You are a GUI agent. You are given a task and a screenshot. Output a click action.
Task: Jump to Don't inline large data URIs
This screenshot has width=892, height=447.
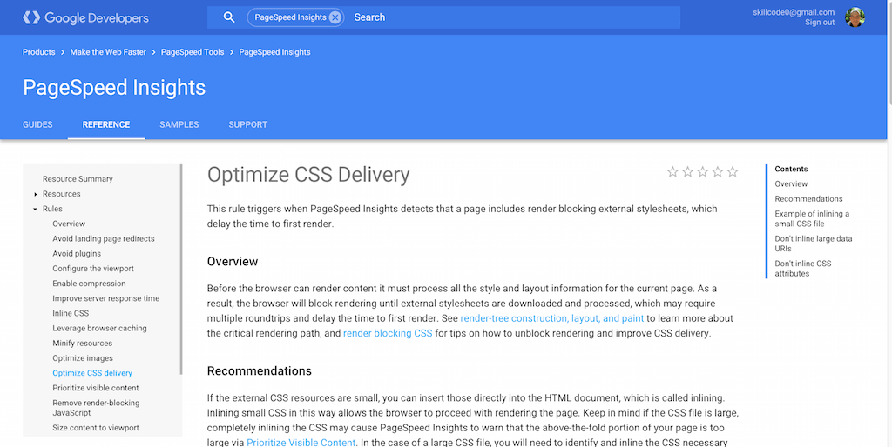814,244
